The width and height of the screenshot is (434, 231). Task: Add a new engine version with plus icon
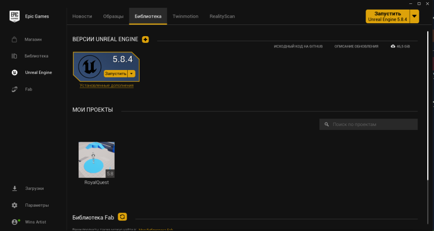(145, 40)
